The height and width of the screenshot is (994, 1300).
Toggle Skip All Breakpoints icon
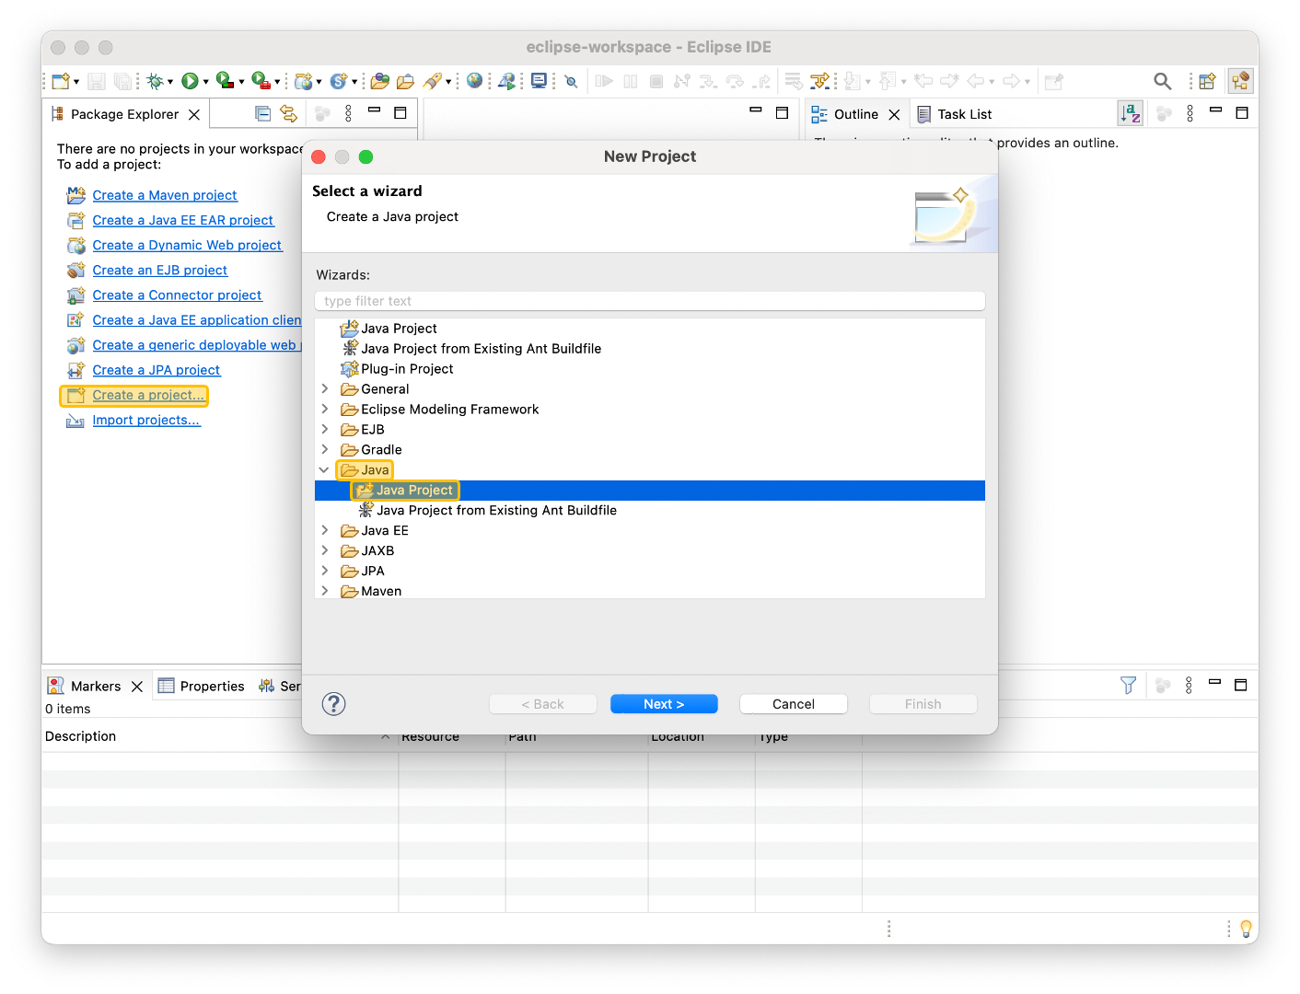point(571,81)
